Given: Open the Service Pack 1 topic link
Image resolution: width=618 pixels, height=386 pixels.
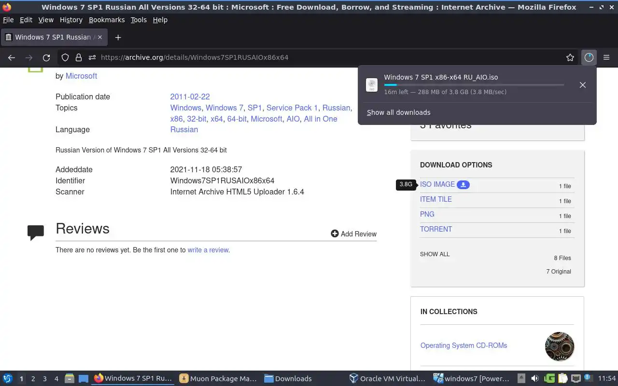Looking at the screenshot, I should coord(292,108).
